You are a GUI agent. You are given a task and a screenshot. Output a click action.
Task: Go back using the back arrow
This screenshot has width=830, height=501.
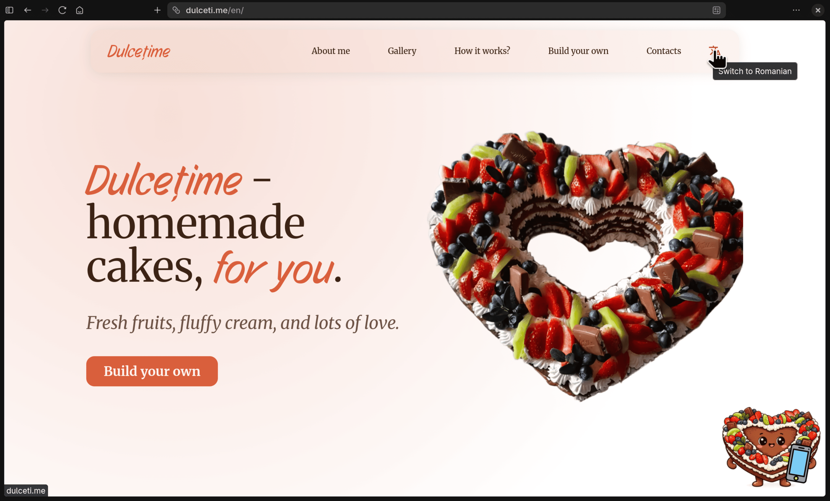(x=28, y=10)
